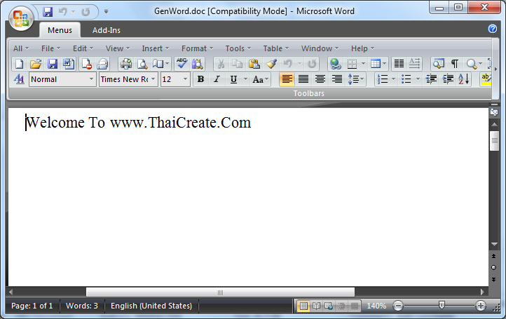Click the Save icon next to the Open folder icon
This screenshot has height=319, width=506.
[x=53, y=64]
